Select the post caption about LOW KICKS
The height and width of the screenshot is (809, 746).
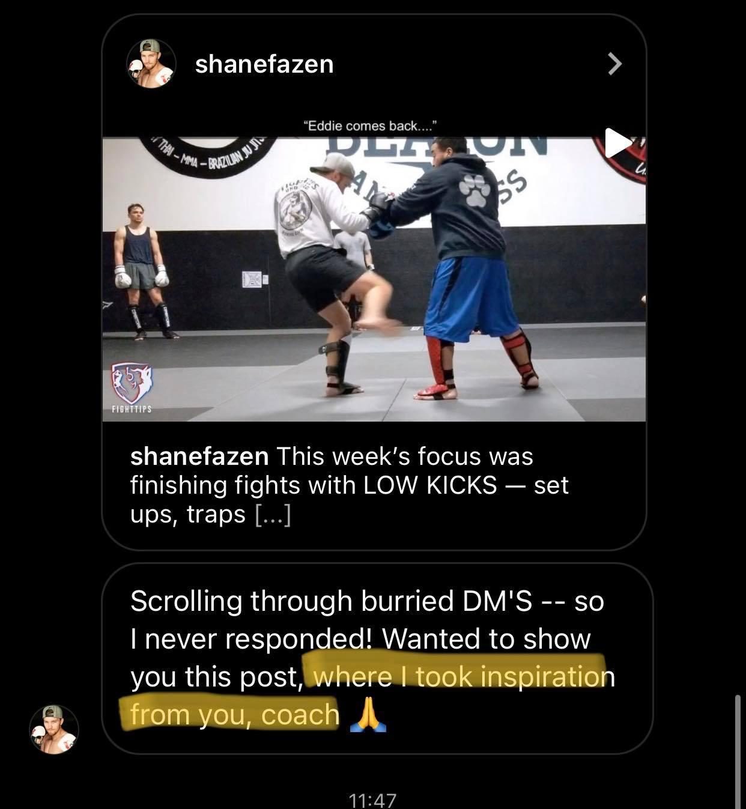350,485
